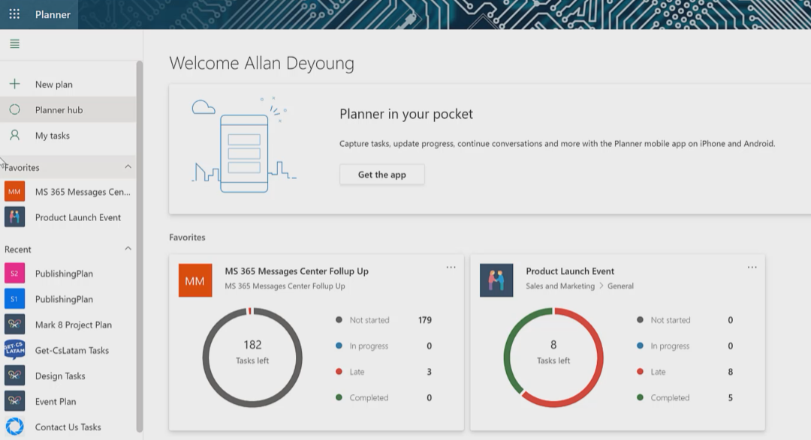The width and height of the screenshot is (811, 440).
Task: Collapse the sidebar with the hamburger icon
Action: point(14,44)
